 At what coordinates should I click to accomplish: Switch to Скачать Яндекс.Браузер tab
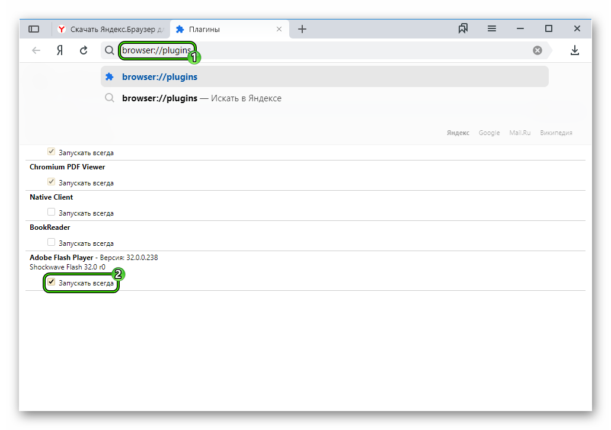111,29
